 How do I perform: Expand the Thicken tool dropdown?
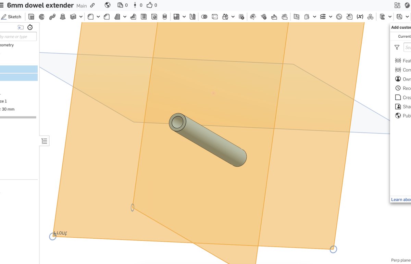[81, 16]
